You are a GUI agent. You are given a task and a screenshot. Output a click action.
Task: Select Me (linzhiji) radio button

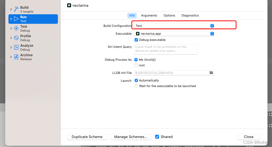[136, 60]
